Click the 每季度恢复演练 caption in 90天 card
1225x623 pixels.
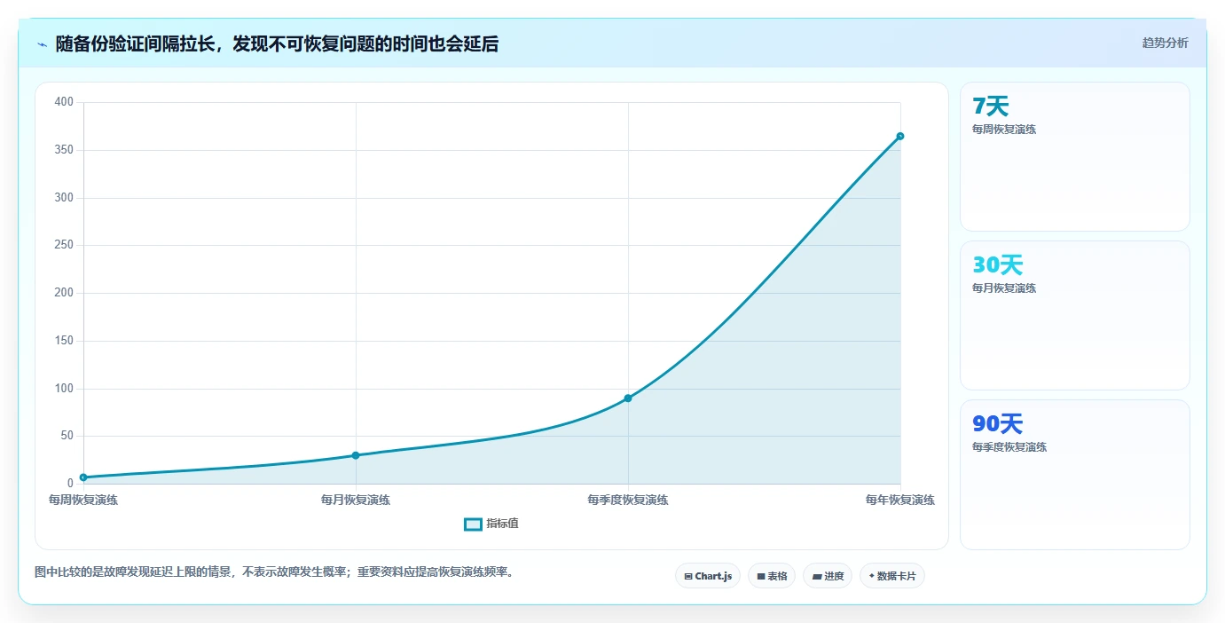pyautogui.click(x=1009, y=446)
